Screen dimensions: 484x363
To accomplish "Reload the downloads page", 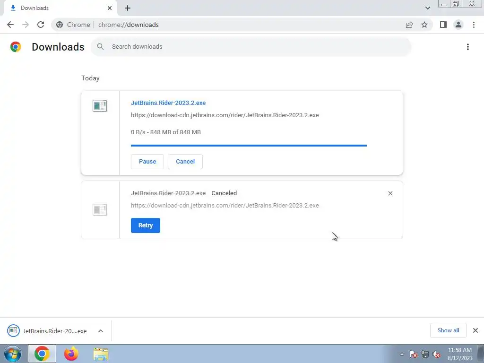I will 41,25.
